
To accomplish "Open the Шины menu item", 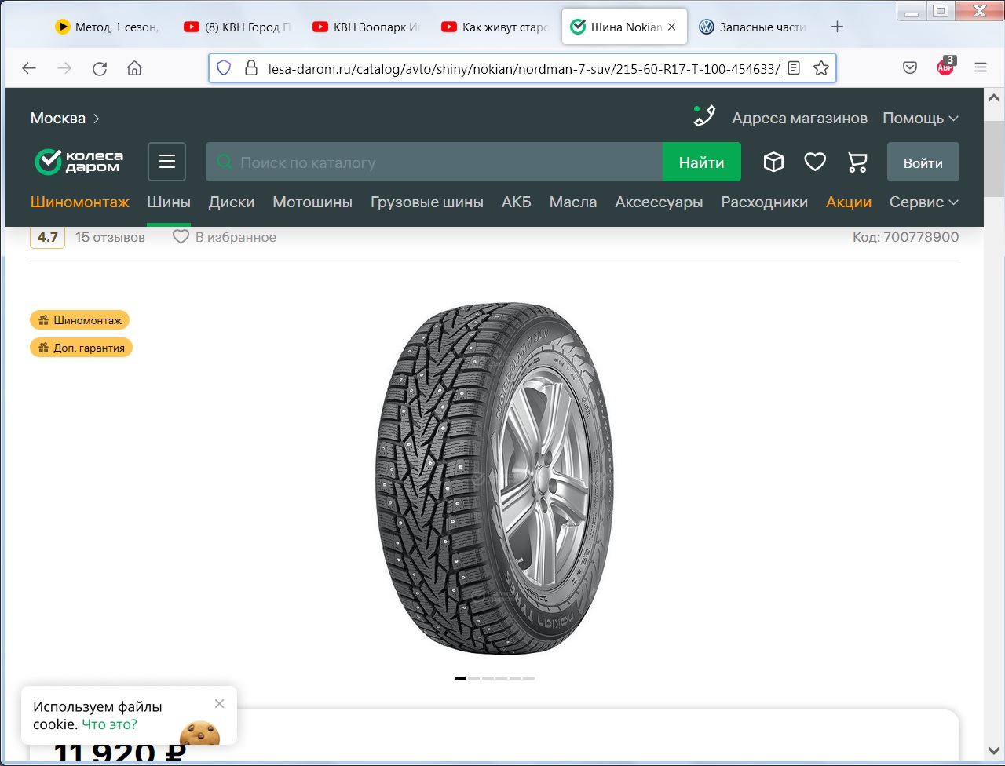I will tap(169, 202).
